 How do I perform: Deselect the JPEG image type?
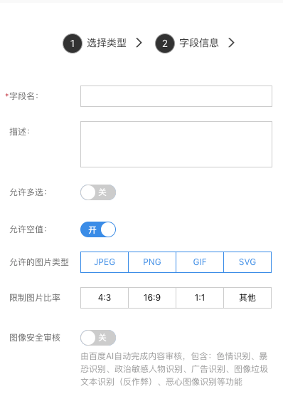[x=105, y=262]
